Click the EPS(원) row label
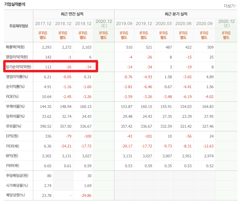 point(12,136)
